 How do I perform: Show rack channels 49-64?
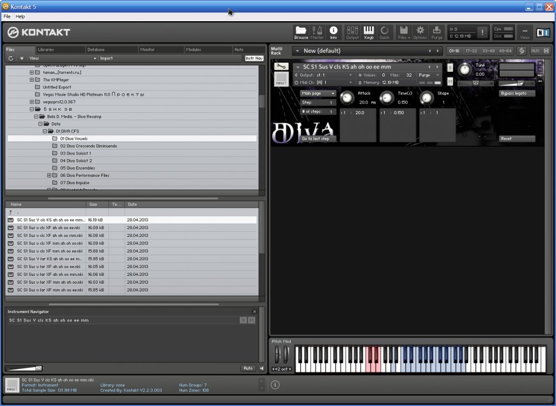[x=505, y=51]
